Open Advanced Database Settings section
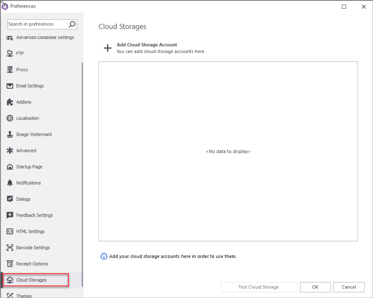Viewport: 373px width, 298px height. 41,37
